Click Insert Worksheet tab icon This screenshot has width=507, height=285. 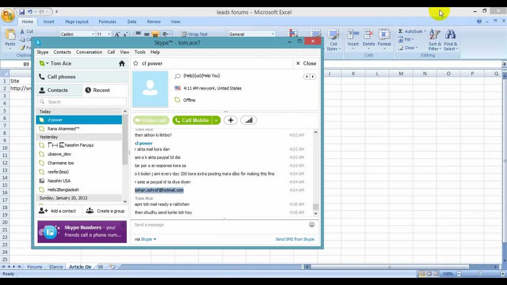(112, 267)
